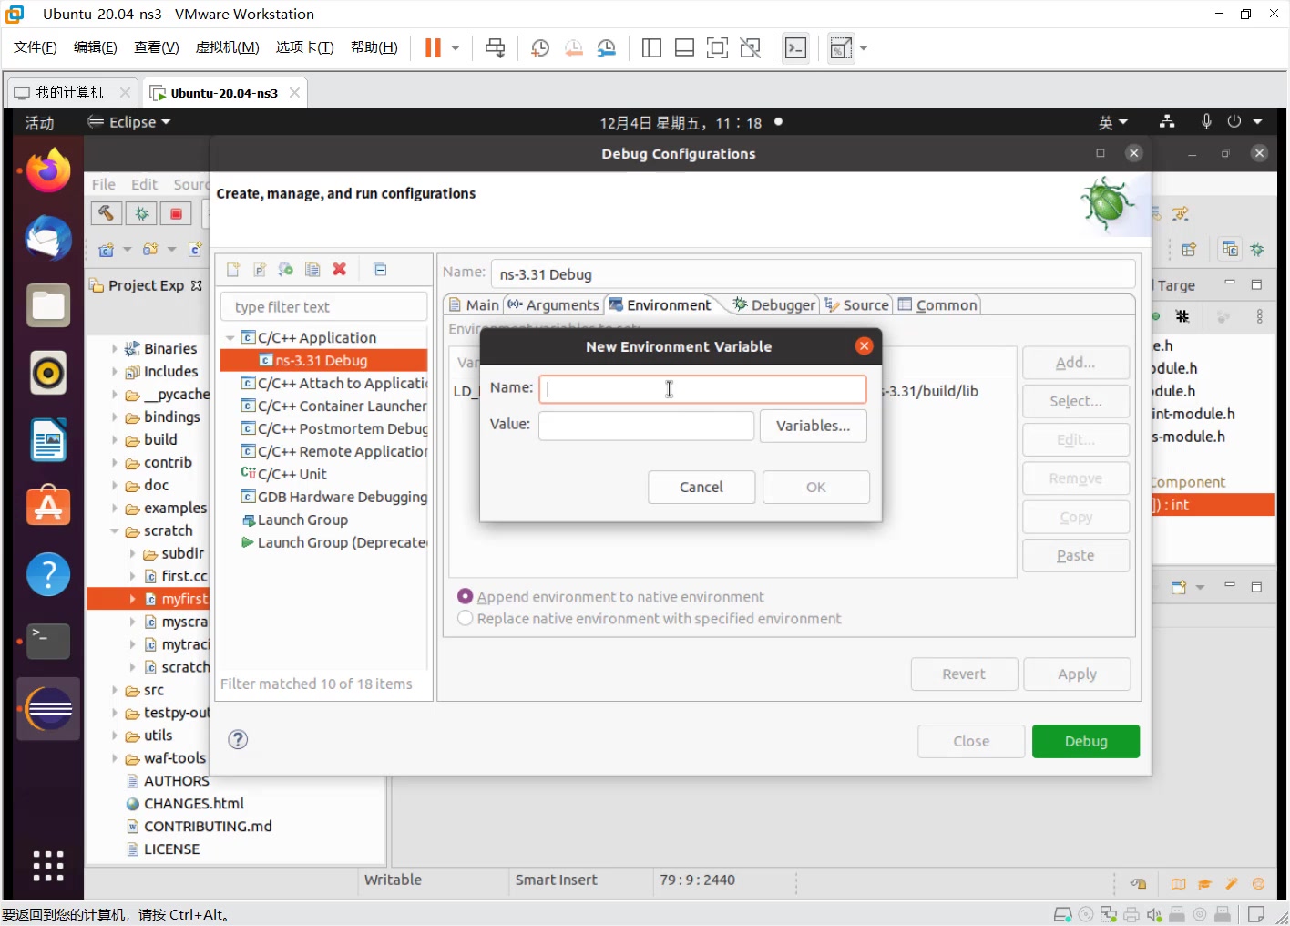Image resolution: width=1290 pixels, height=926 pixels.
Task: Expand the src folder node
Action: click(115, 690)
